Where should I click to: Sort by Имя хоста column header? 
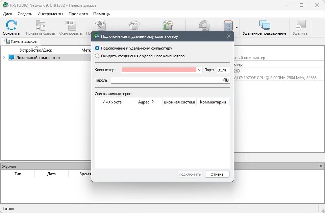(112, 102)
